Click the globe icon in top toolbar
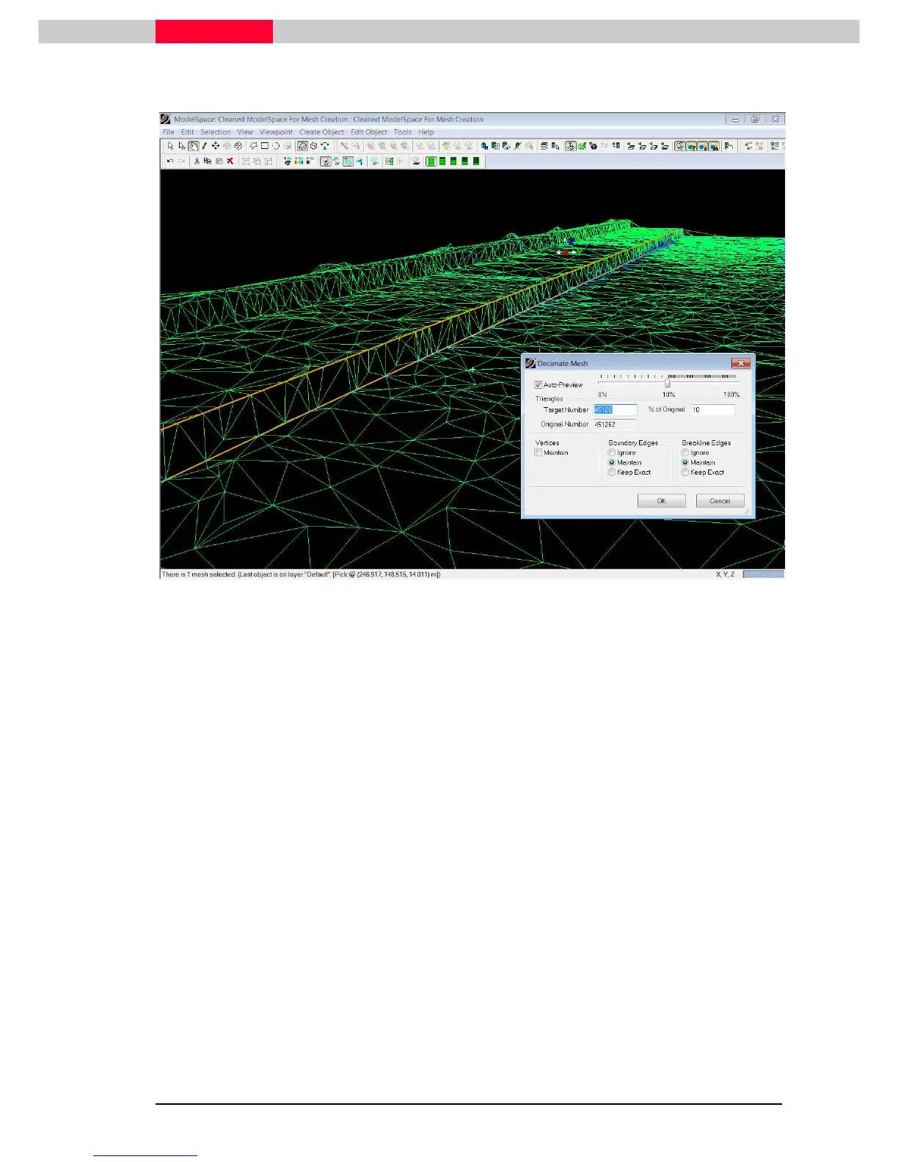 (x=593, y=146)
